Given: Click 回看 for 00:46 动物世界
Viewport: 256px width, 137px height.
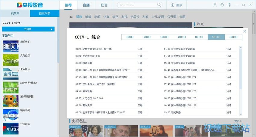Looking at the screenshot, I should pyautogui.click(x=140, y=49).
